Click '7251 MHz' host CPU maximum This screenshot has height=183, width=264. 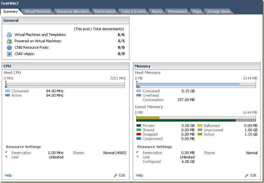[x=118, y=78]
